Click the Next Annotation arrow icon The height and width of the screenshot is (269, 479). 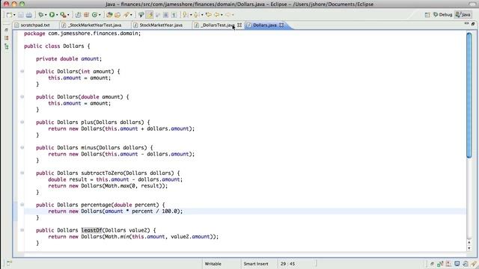click(185, 15)
